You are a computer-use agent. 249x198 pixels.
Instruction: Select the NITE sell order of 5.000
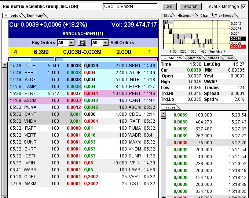pos(120,80)
